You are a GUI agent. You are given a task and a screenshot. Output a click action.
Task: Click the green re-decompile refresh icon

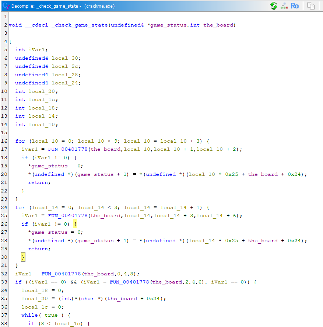(x=274, y=6)
